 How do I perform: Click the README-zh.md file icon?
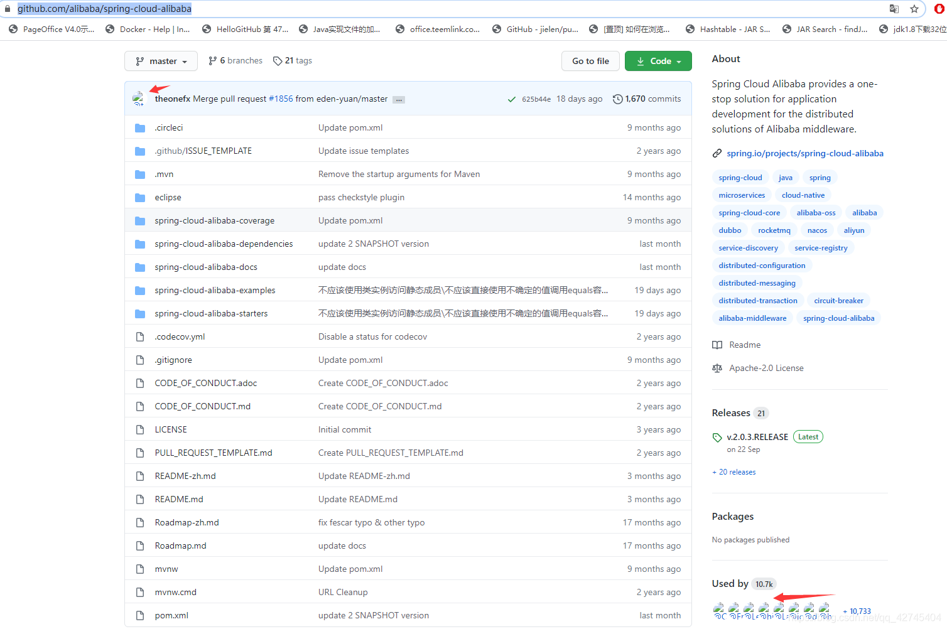[x=140, y=476]
